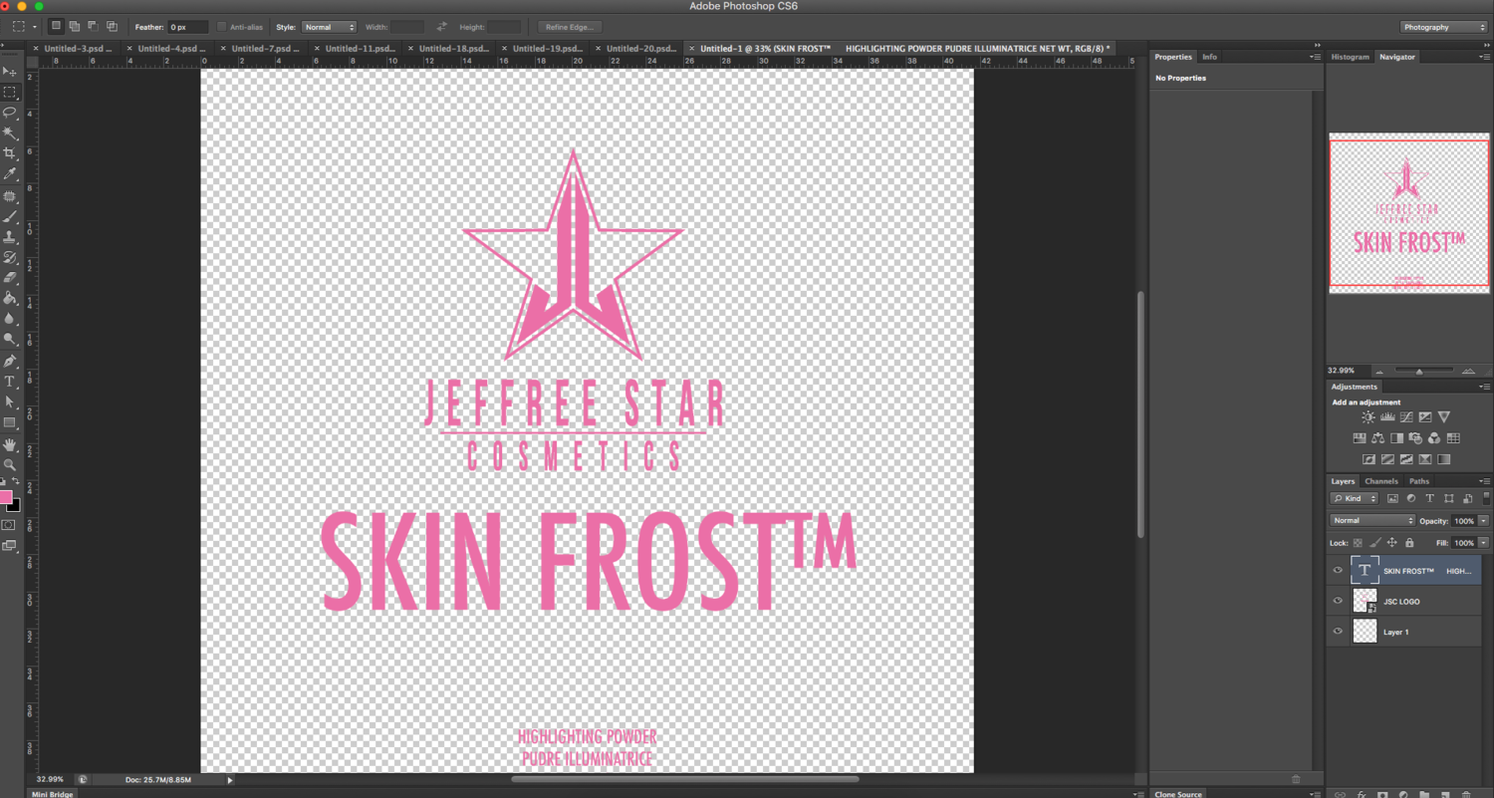
Task: Open the Layers panel menu
Action: click(1485, 481)
